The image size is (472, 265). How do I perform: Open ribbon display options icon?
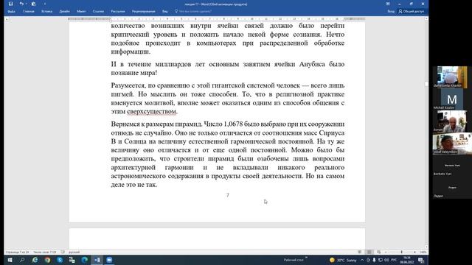pos(388,4)
